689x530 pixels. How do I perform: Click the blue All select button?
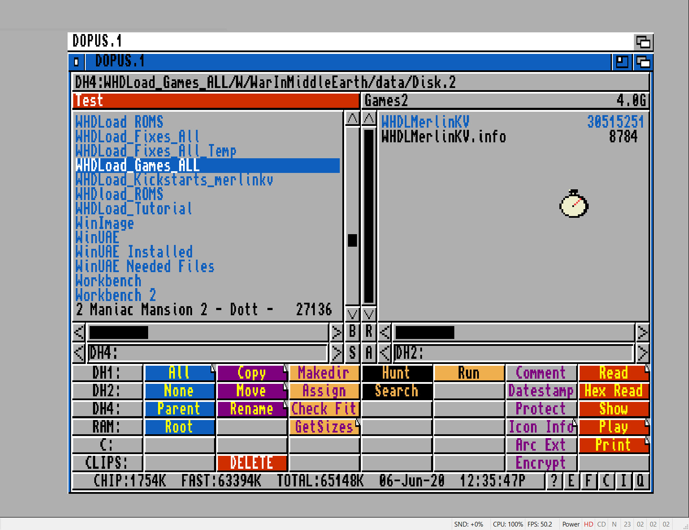180,373
